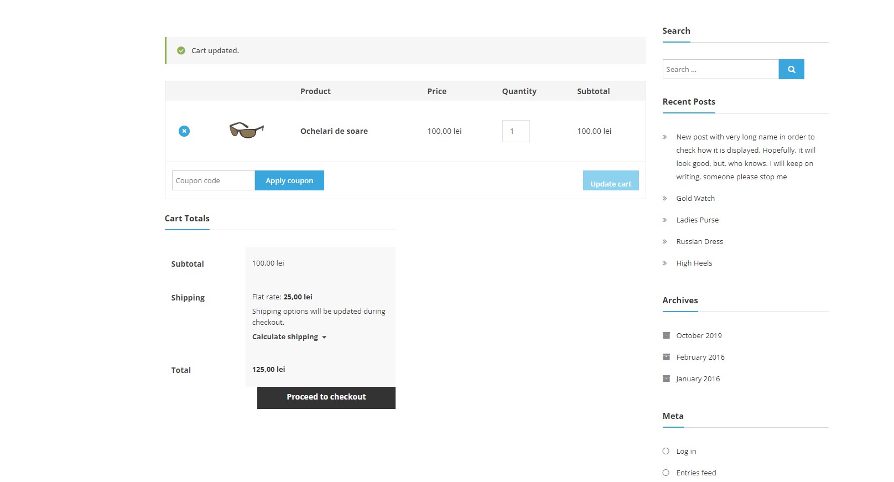
Task: Click the October 2019 archive box icon
Action: [666, 335]
